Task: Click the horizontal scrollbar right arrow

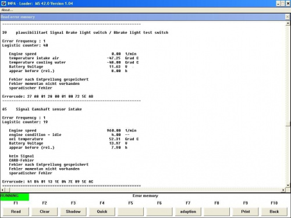Action: click(x=283, y=190)
